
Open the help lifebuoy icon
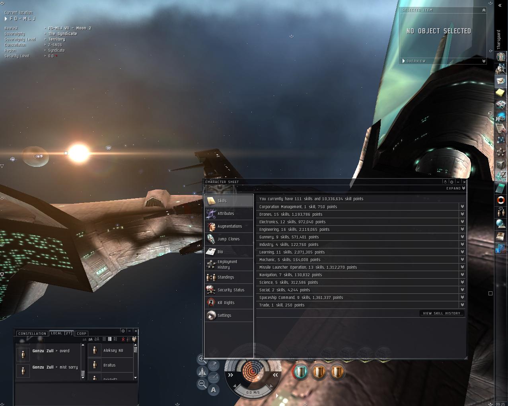pyautogui.click(x=501, y=200)
